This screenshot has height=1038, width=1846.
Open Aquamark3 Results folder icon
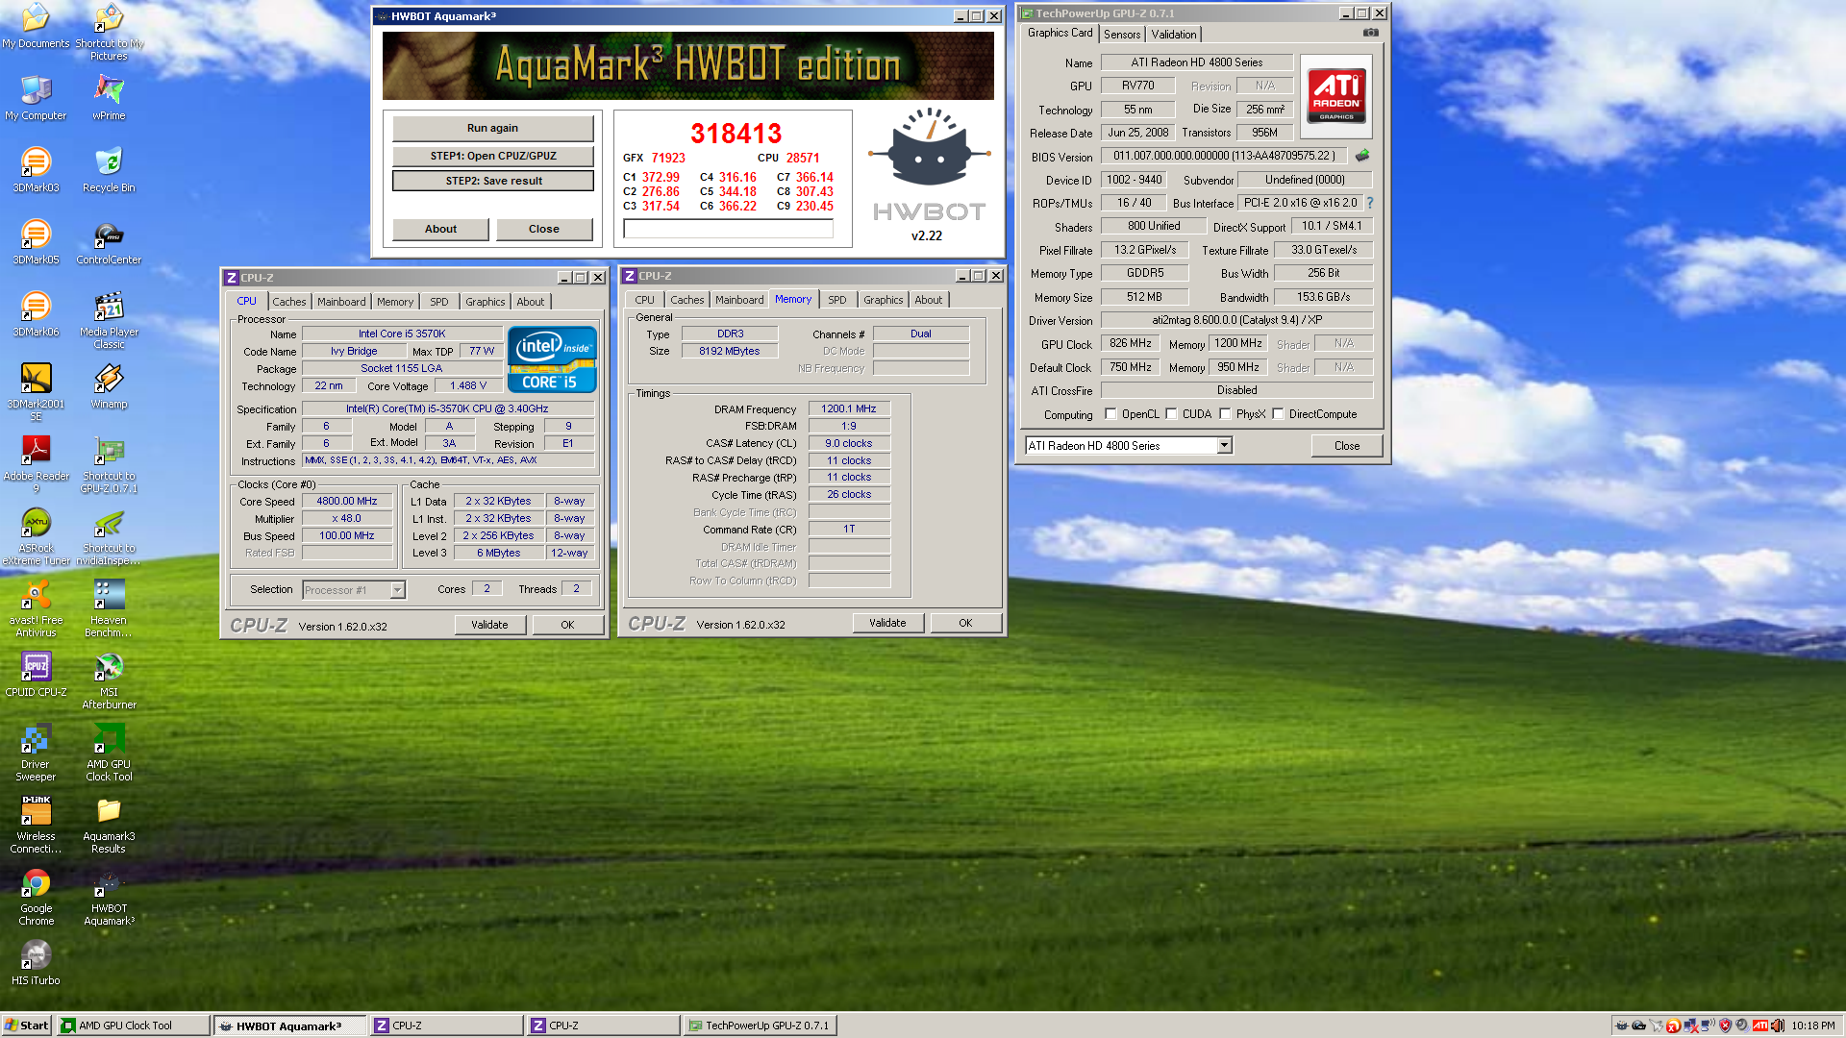[x=109, y=825]
